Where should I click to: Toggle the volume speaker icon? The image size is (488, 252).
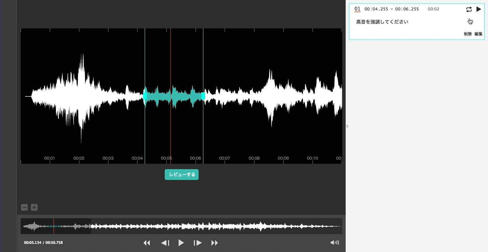[x=334, y=243]
